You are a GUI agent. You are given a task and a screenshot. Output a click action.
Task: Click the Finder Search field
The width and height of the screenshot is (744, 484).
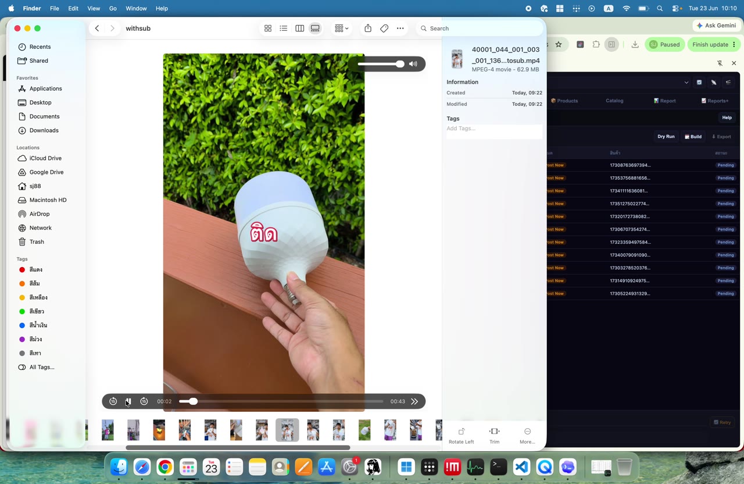click(x=480, y=28)
